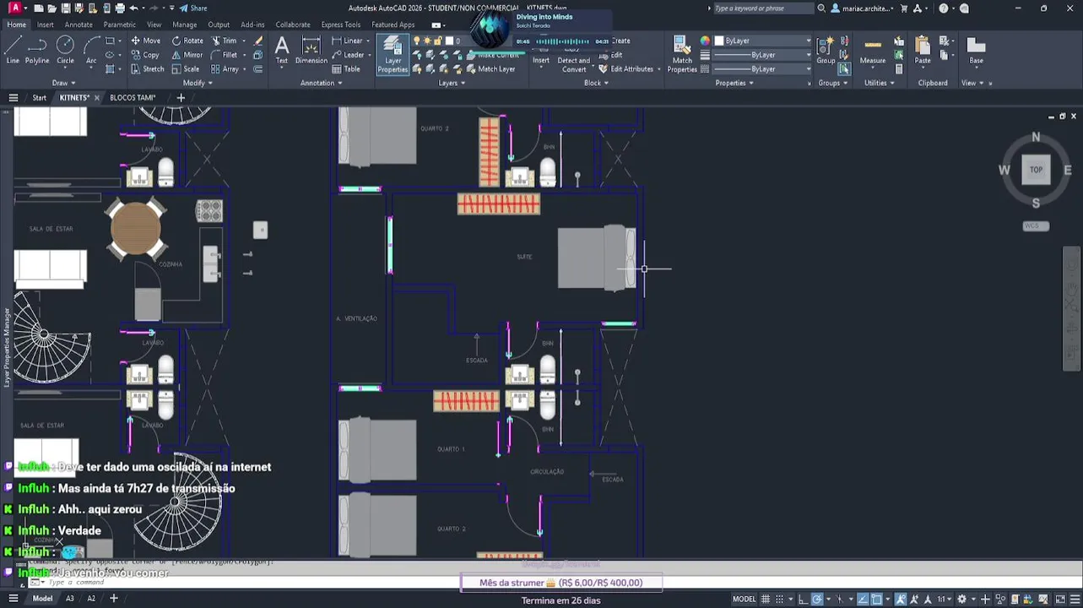Click the Plot printer icon in Quick Access toolbar
The height and width of the screenshot is (608, 1083).
point(120,8)
